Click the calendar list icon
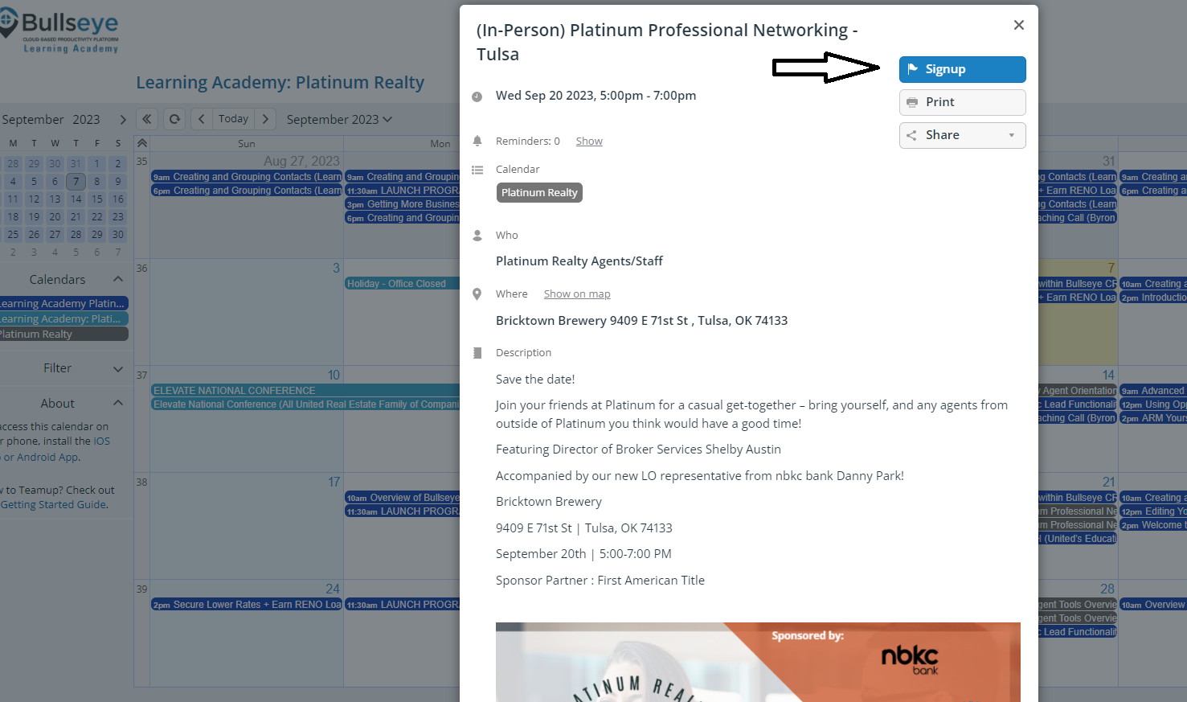 pos(477,170)
